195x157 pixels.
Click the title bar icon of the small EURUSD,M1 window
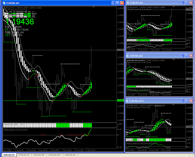tap(128, 3)
